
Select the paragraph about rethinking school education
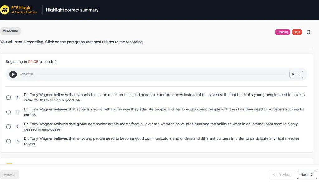164,112
